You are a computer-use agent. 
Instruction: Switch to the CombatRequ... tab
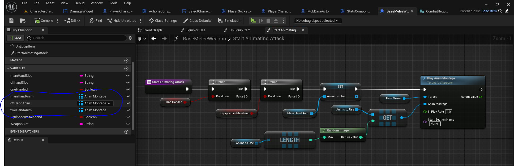(x=434, y=11)
